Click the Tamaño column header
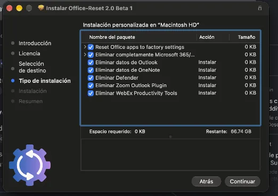This screenshot has height=196, width=278. [247, 37]
